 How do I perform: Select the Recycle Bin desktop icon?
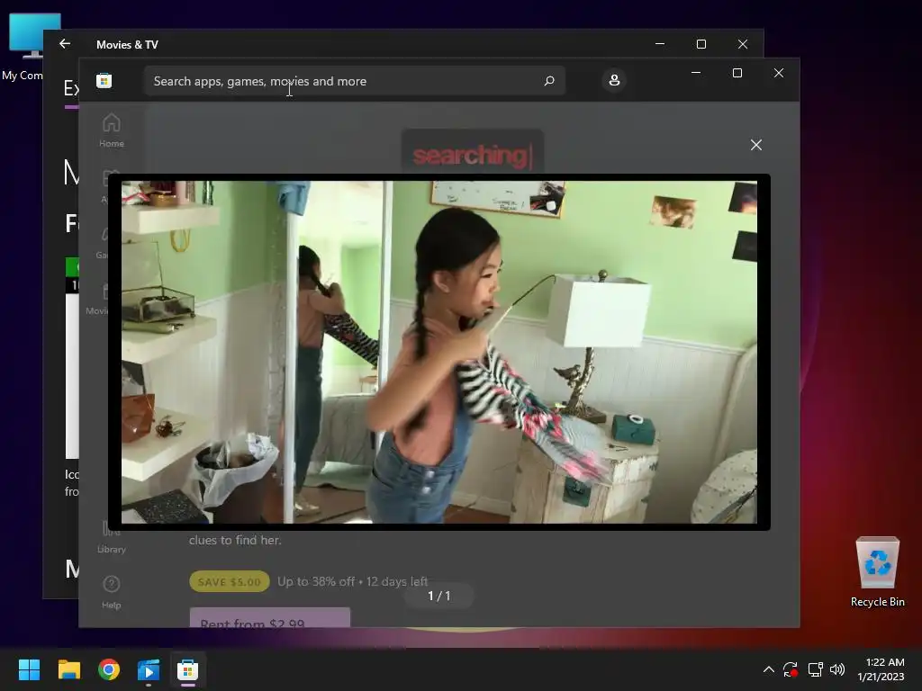[x=877, y=571]
